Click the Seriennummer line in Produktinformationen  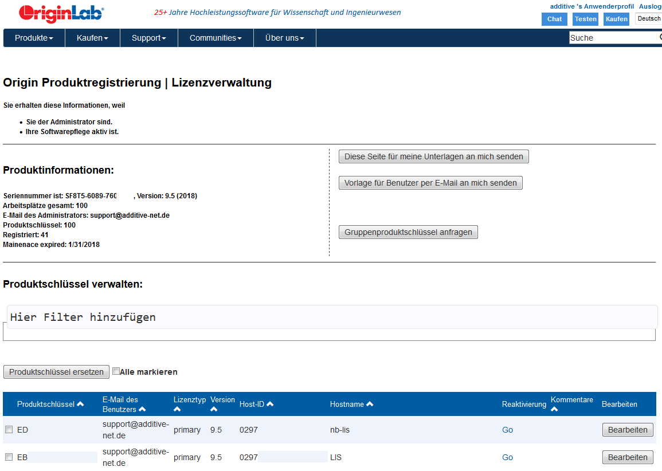[100, 196]
